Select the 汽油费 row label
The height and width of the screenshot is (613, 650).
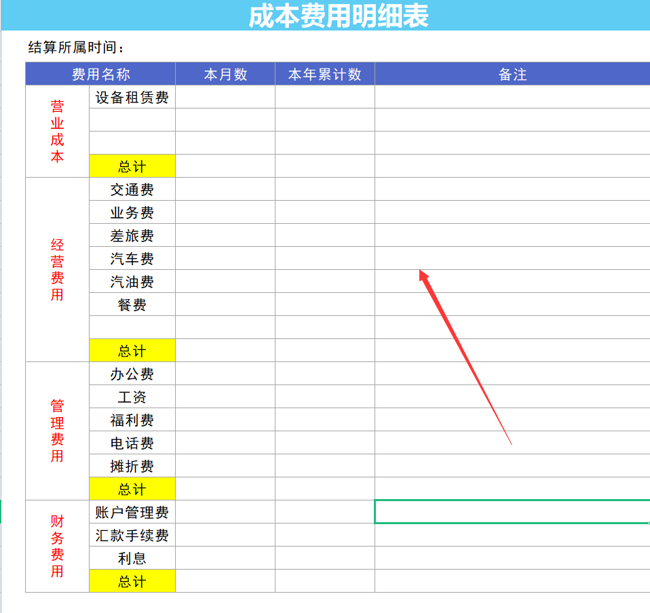132,281
